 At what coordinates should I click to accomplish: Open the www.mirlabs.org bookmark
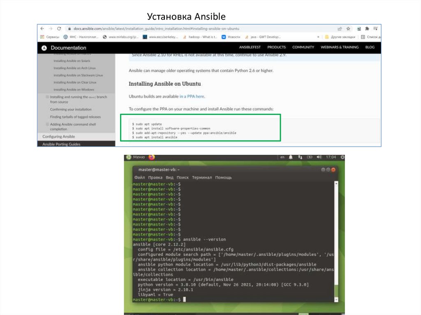coord(120,37)
